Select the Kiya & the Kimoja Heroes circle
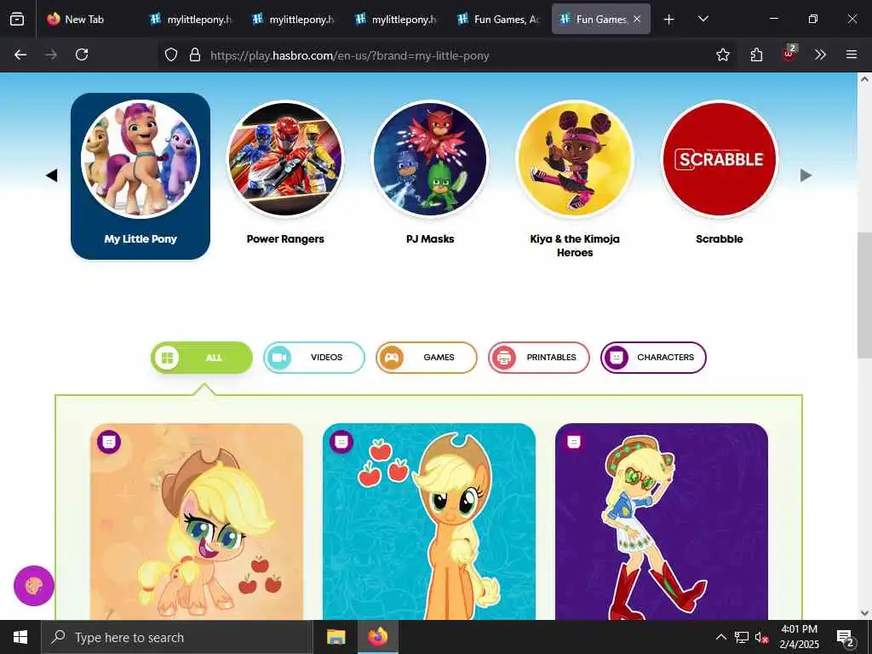The width and height of the screenshot is (872, 654). click(x=575, y=159)
